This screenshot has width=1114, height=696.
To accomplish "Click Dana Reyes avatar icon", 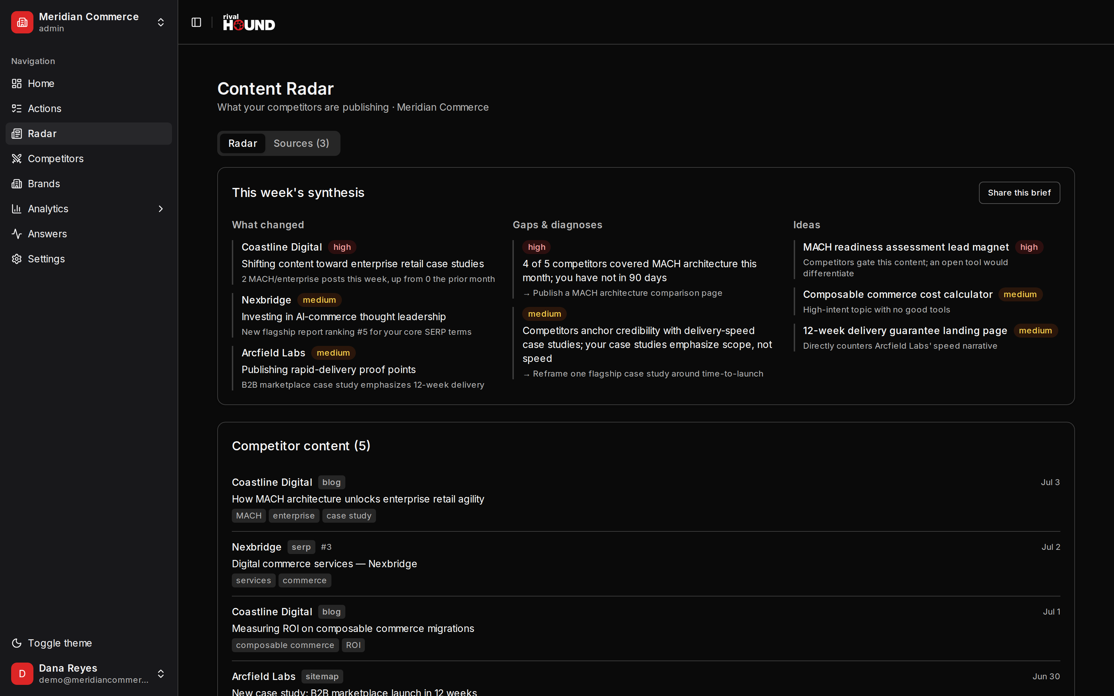I will [22, 673].
